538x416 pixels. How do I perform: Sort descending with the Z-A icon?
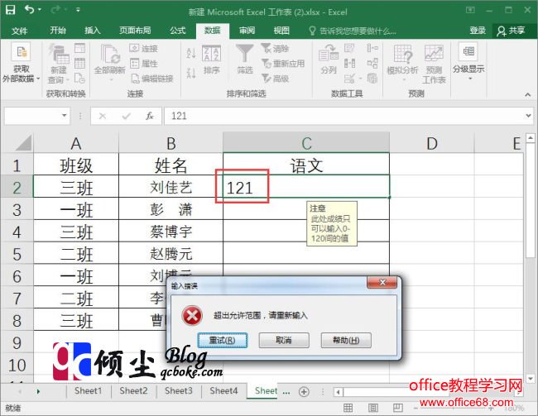[x=190, y=73]
